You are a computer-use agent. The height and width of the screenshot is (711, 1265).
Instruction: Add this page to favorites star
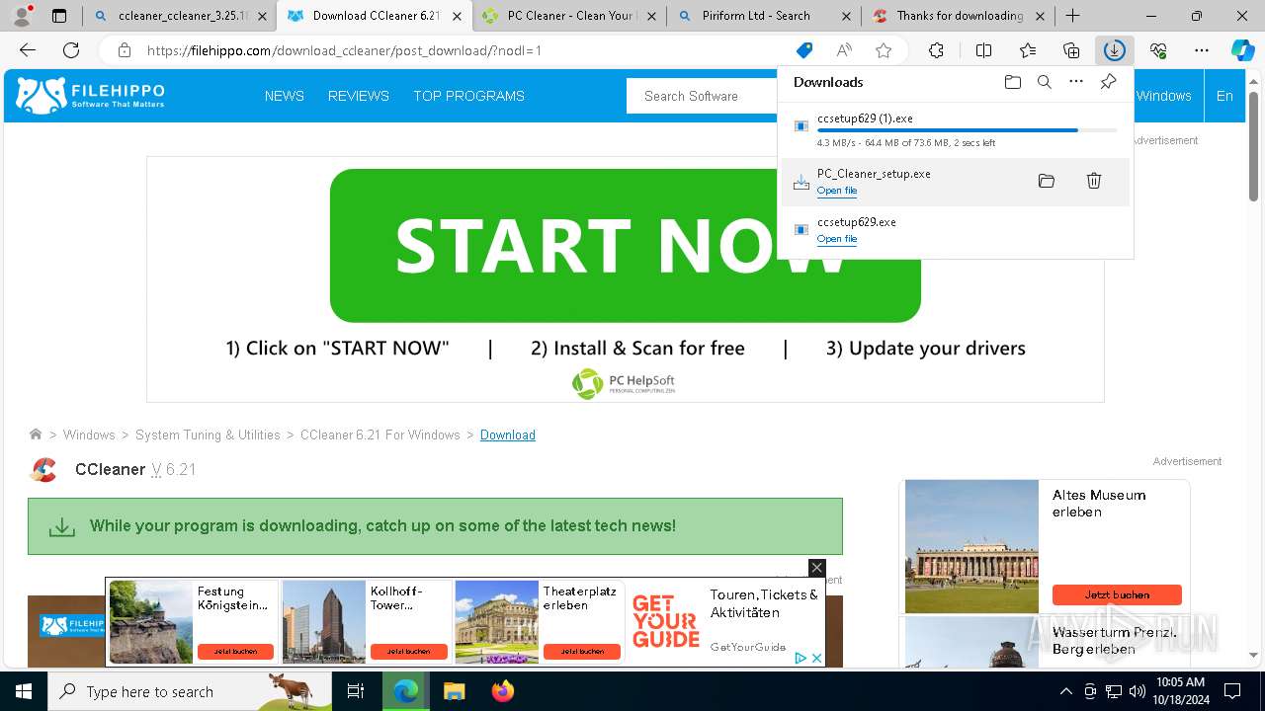coord(884,50)
